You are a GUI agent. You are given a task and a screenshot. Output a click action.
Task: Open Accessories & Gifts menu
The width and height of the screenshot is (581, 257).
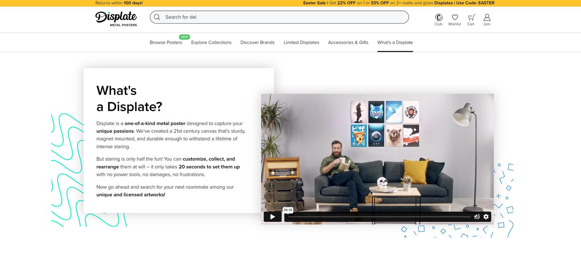(x=348, y=42)
